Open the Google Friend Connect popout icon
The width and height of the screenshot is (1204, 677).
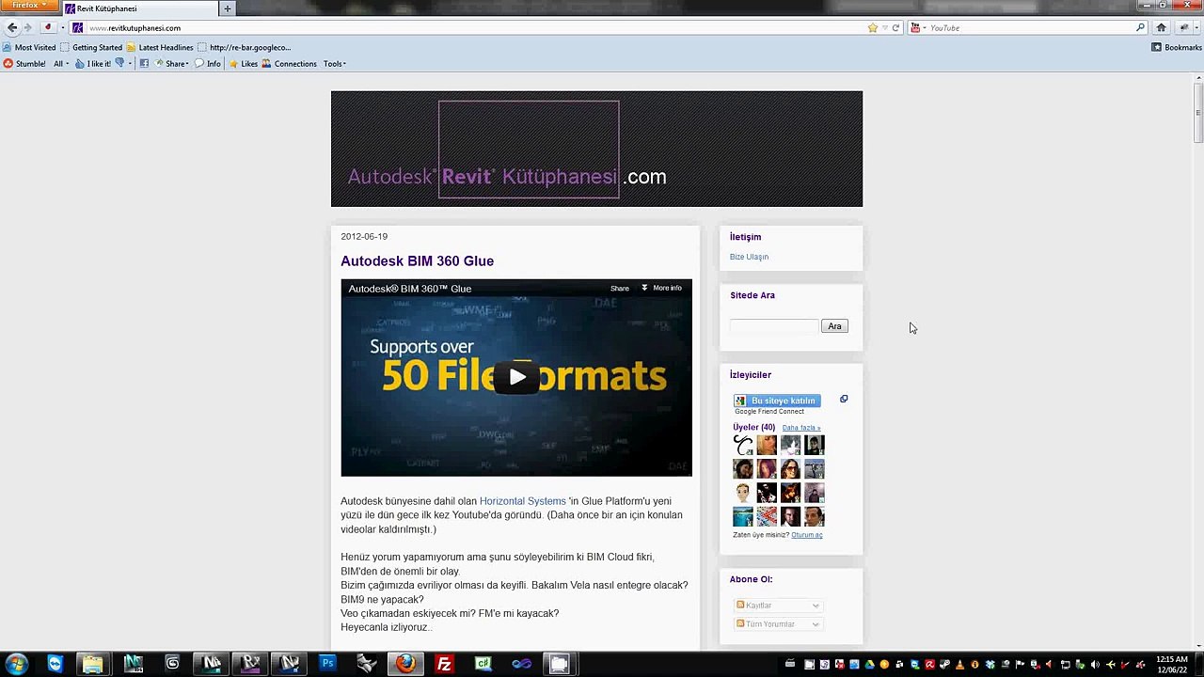coord(844,399)
